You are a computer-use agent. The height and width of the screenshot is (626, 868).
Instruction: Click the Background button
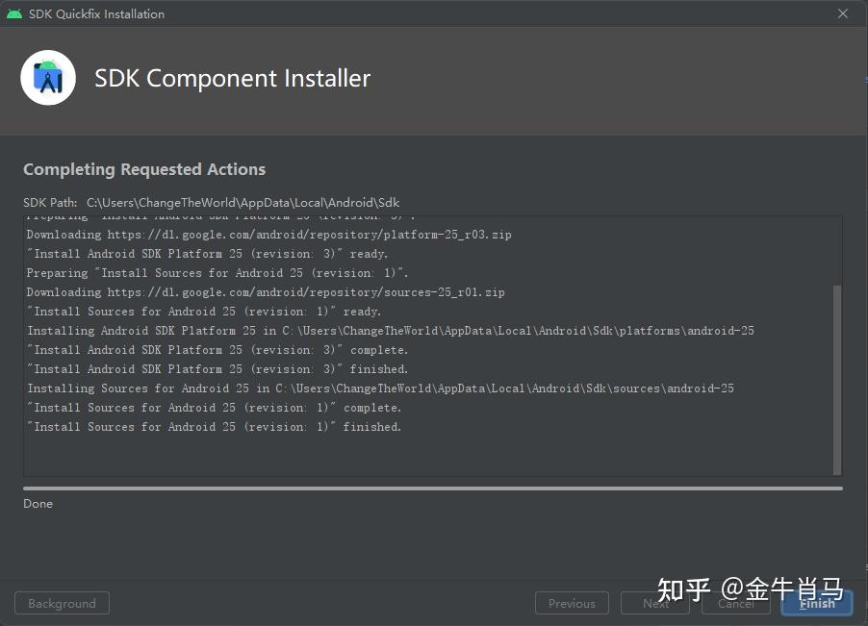[x=62, y=603]
